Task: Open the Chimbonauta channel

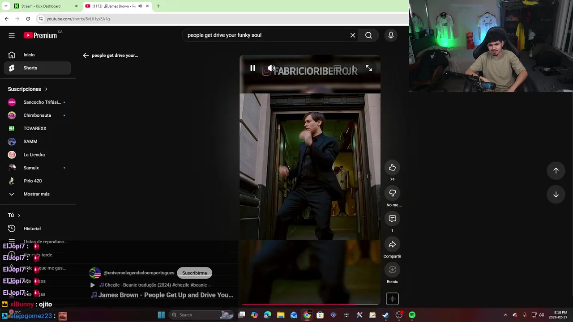Action: tap(38, 115)
